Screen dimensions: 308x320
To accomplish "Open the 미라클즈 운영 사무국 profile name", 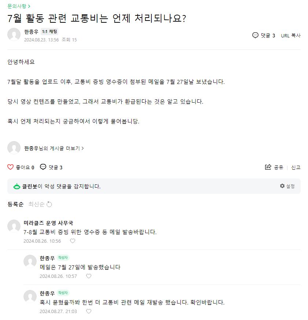I will pyautogui.click(x=48, y=223).
